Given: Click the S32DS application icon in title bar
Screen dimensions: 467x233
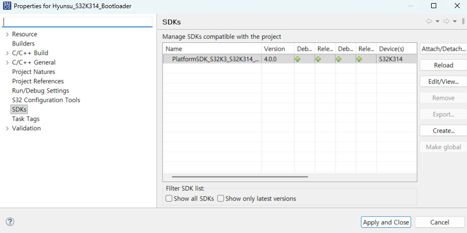Looking at the screenshot, I should click(7, 6).
